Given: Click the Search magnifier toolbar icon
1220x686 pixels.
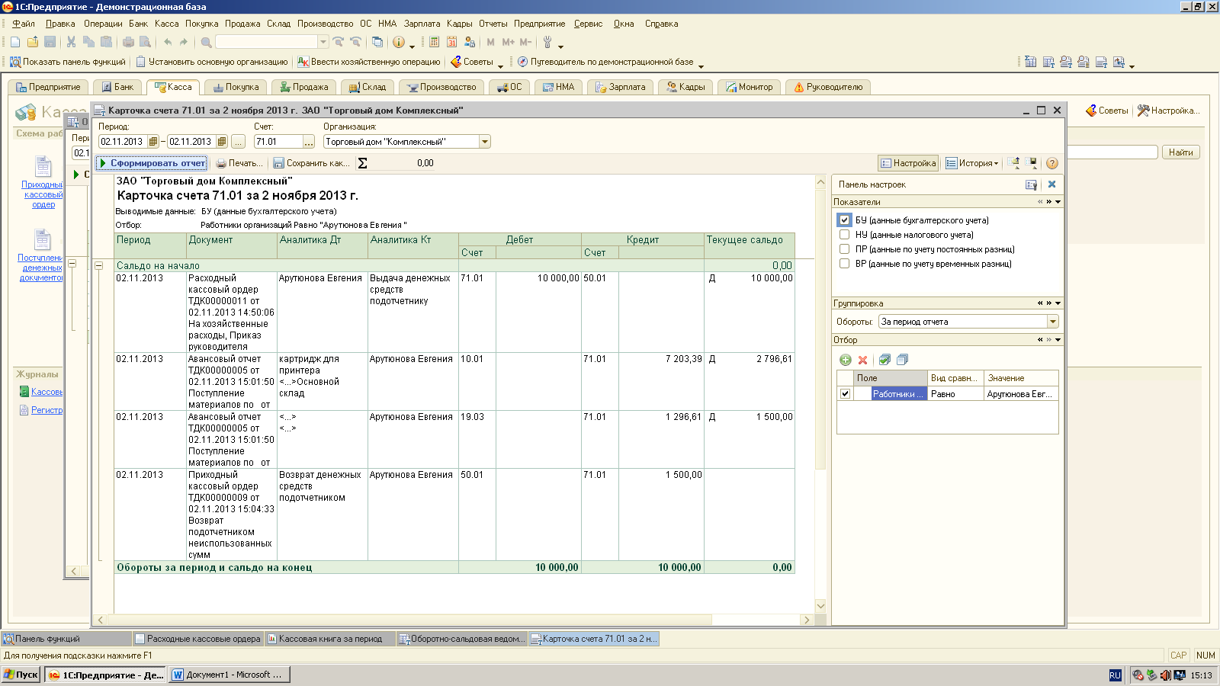Looking at the screenshot, I should coord(206,42).
